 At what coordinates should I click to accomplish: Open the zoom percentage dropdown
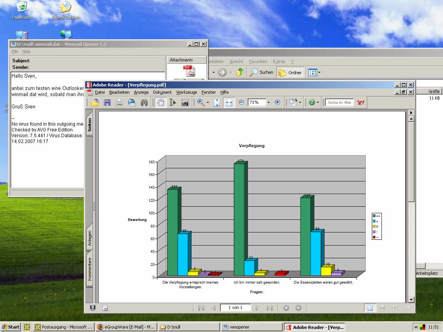click(268, 103)
